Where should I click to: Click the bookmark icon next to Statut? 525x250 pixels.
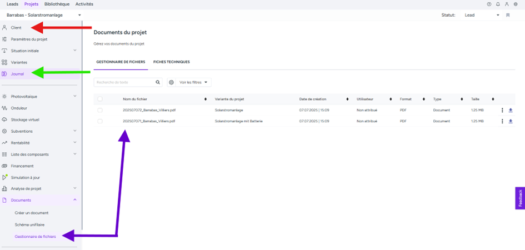pos(508,15)
